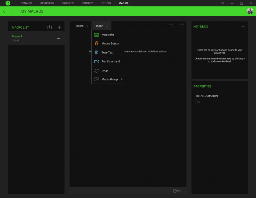Click the '0 Bind' label under Macro 1
256x198 pixels.
(15, 41)
